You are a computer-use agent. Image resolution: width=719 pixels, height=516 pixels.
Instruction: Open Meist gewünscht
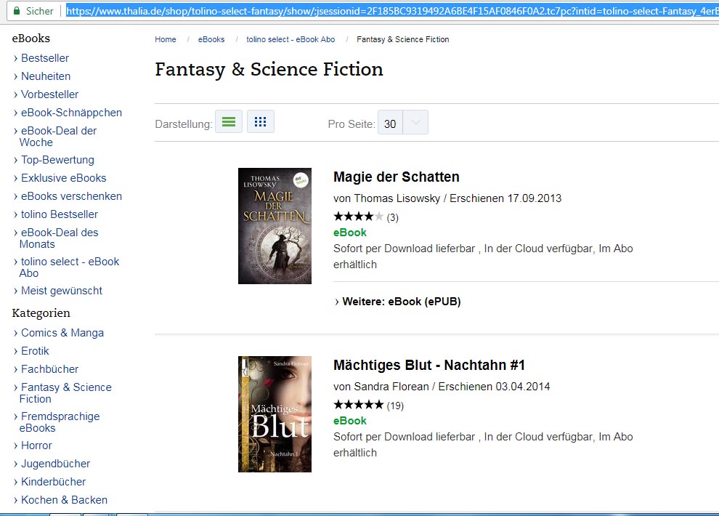[x=62, y=291]
